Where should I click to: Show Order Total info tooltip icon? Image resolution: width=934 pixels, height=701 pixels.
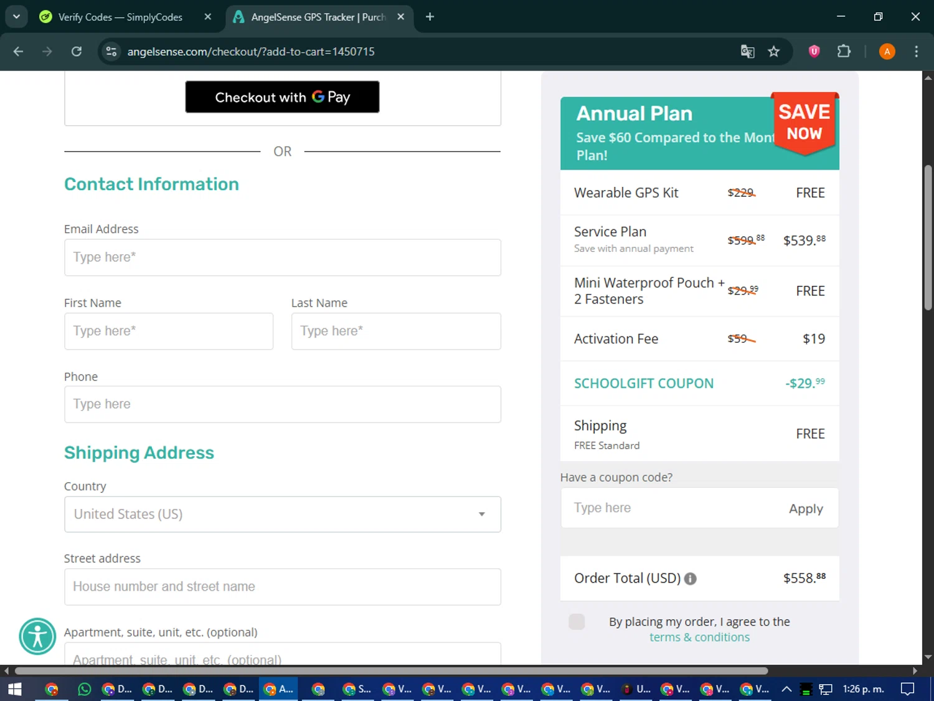(690, 579)
